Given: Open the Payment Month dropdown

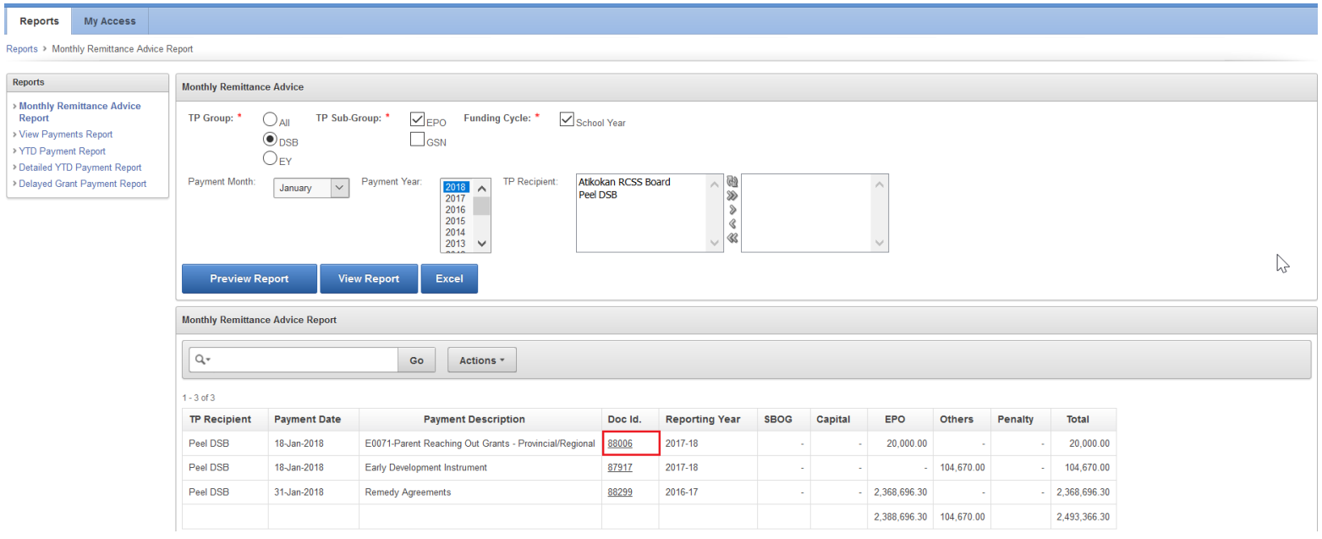Looking at the screenshot, I should point(311,188).
